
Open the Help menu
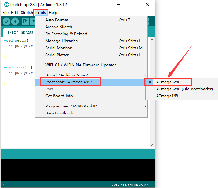(53, 13)
